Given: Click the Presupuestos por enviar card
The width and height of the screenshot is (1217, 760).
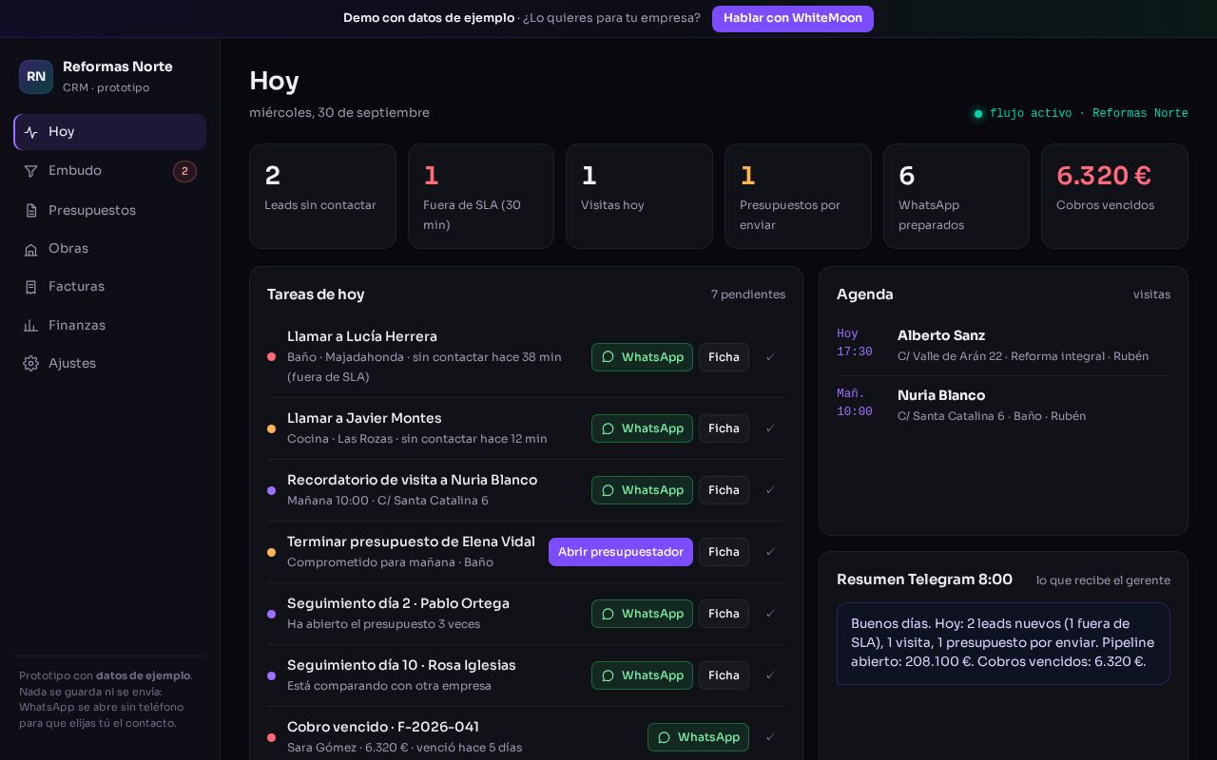Looking at the screenshot, I should click(798, 196).
